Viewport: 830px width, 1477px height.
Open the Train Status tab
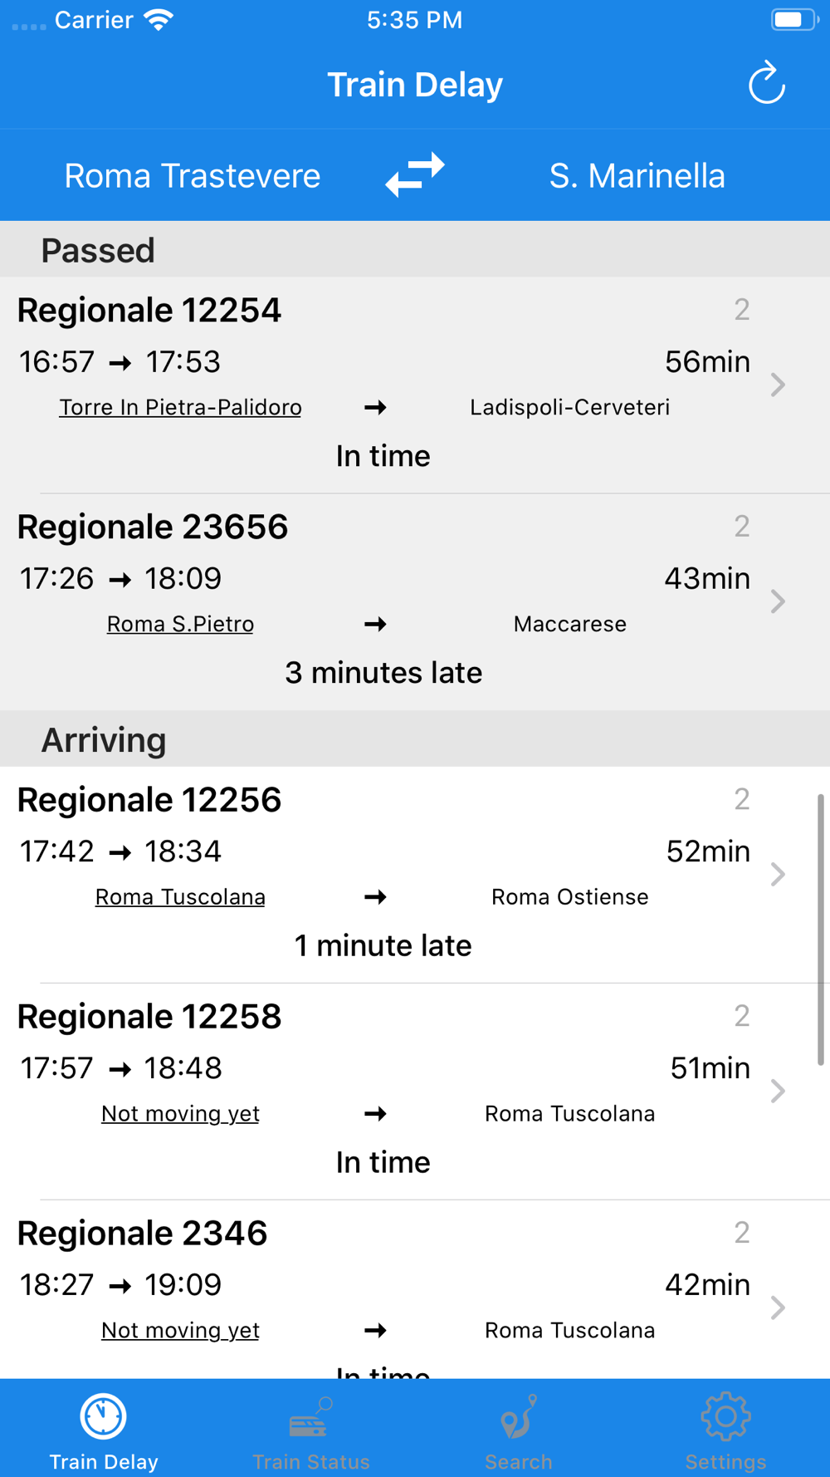311,1432
